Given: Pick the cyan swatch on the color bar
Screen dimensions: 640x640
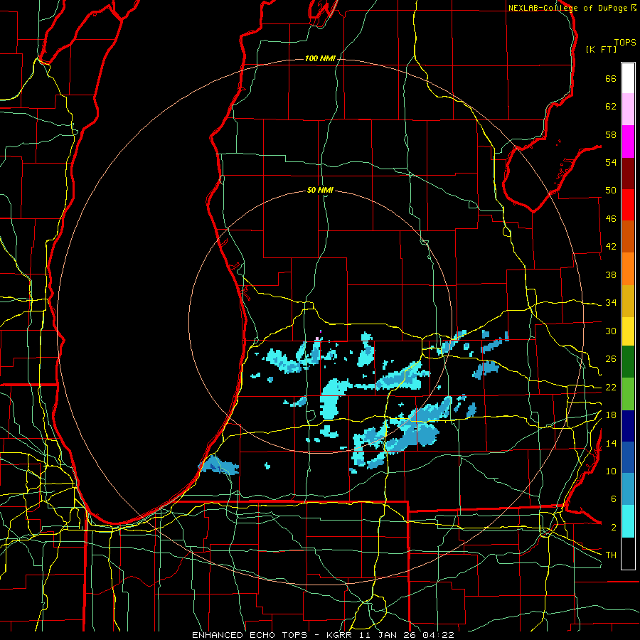Looking at the screenshot, I should [628, 522].
